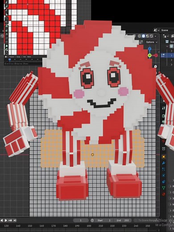Open the Object Constraints properties tab
174x232 pixels.
click(164, 182)
